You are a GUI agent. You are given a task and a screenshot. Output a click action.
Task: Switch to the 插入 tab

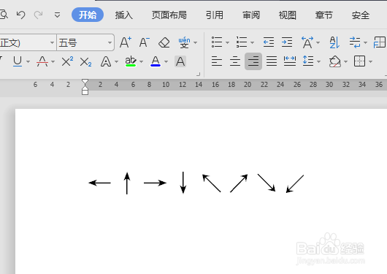click(x=124, y=15)
